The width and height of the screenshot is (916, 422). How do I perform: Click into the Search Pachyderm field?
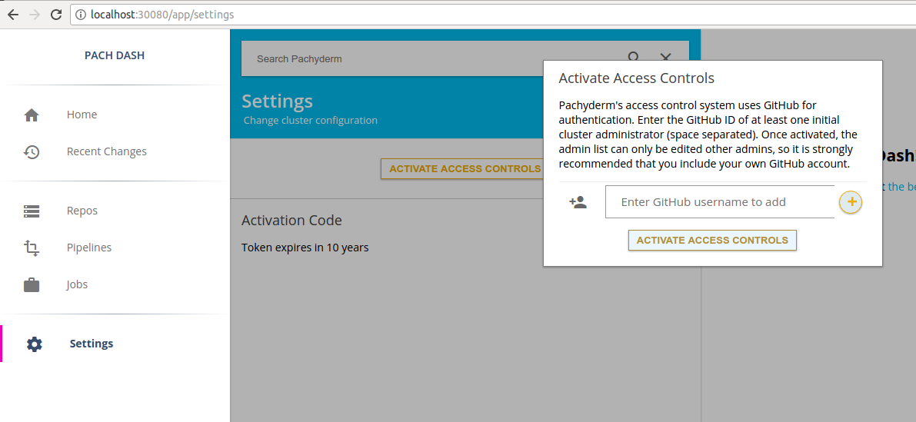[431, 59]
